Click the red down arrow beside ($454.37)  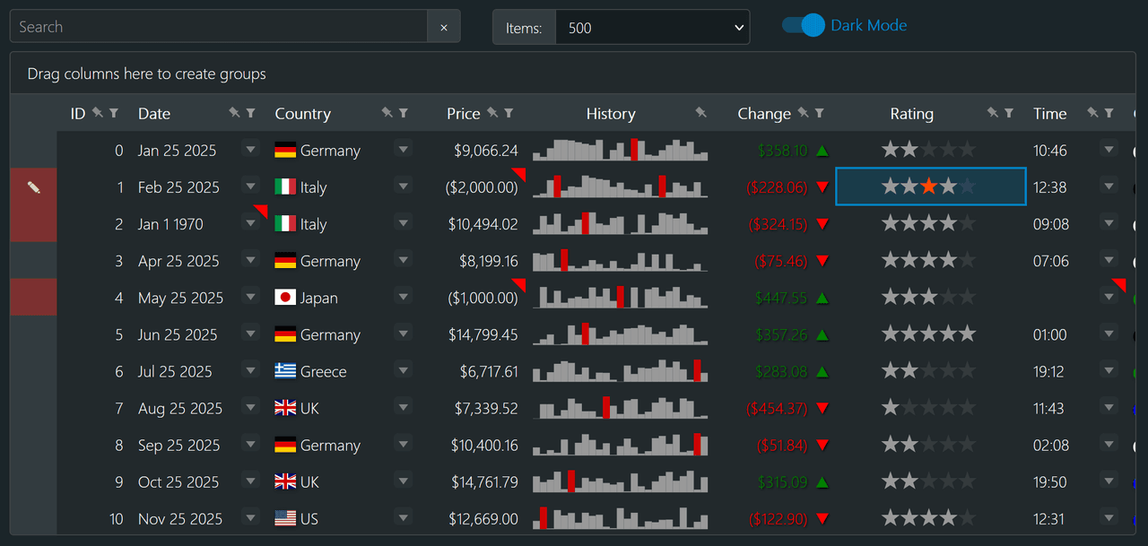pos(822,409)
